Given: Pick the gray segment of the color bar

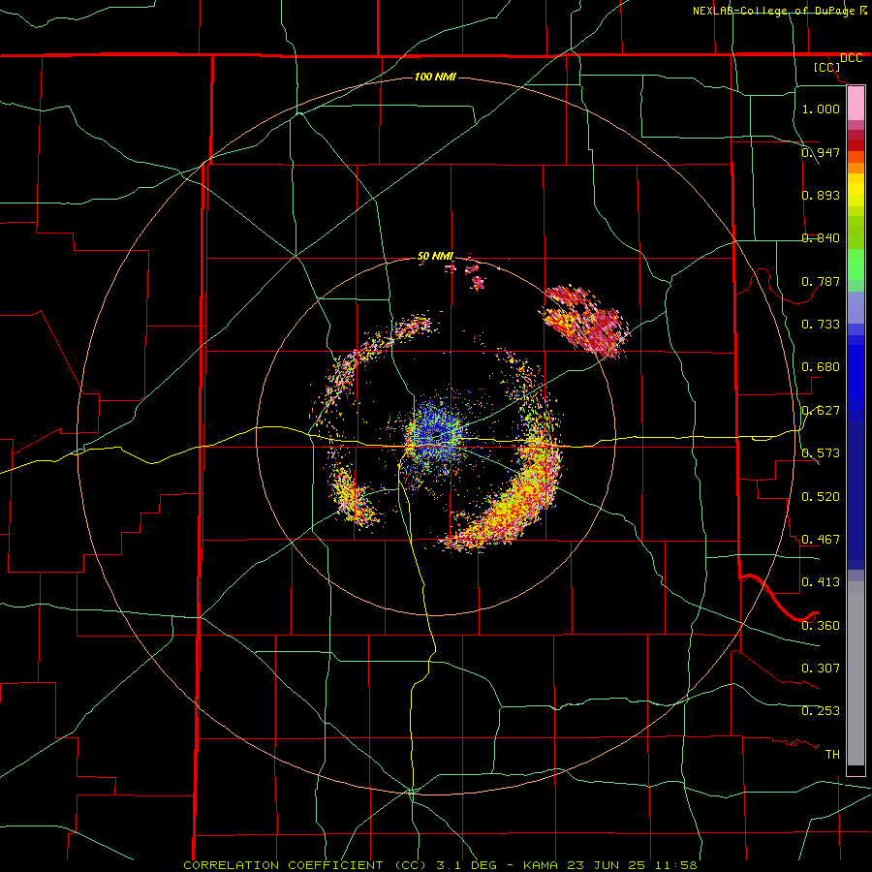Looking at the screenshot, I should (856, 673).
